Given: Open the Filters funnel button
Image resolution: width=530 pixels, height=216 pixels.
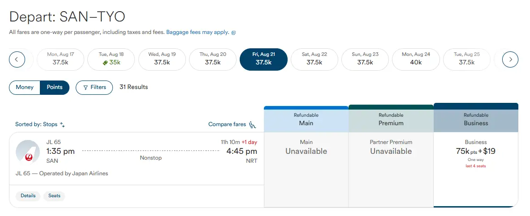Looking at the screenshot, I should click(x=94, y=87).
